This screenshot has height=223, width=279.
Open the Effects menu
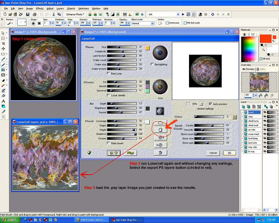(39, 8)
